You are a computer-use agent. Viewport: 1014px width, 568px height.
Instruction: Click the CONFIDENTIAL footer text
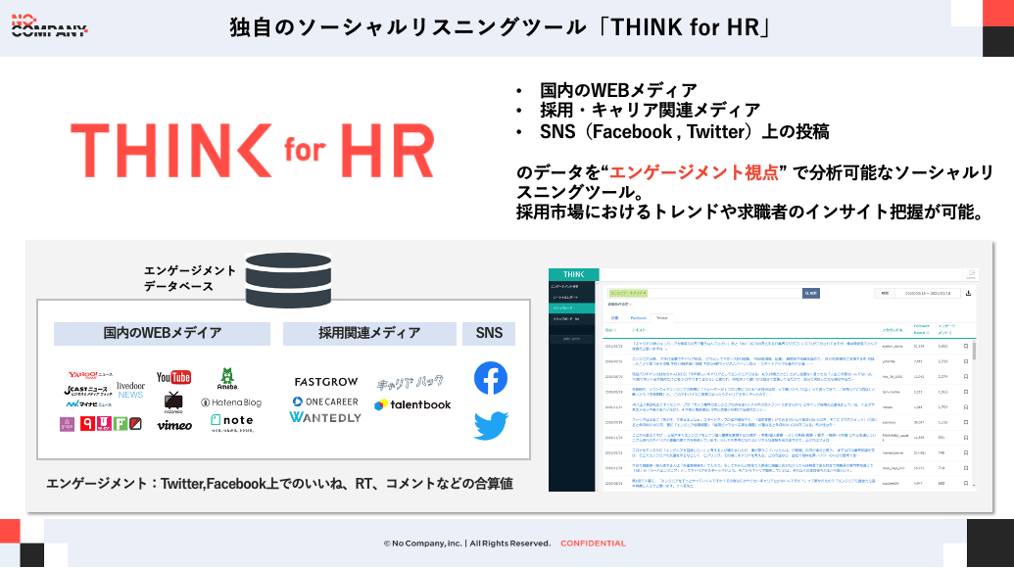(x=593, y=544)
